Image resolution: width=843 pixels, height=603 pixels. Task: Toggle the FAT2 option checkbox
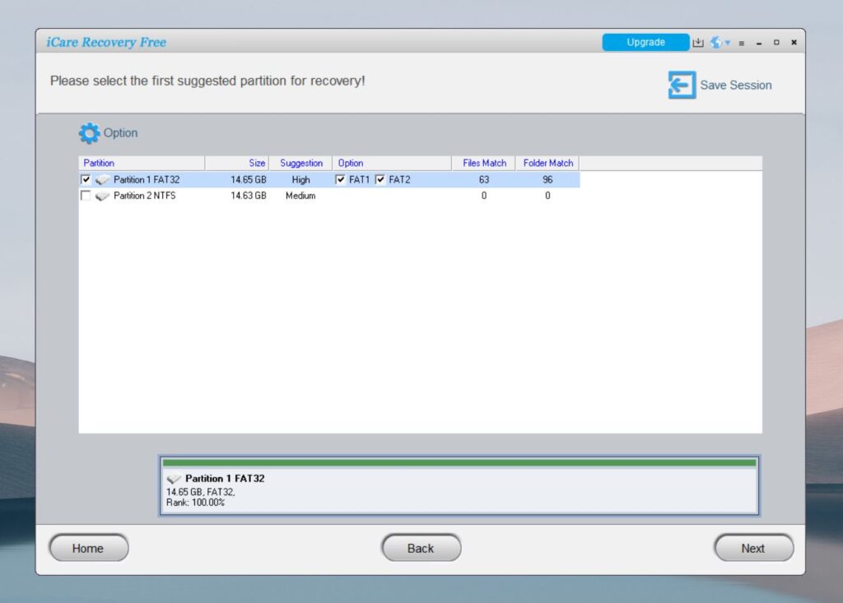(380, 179)
